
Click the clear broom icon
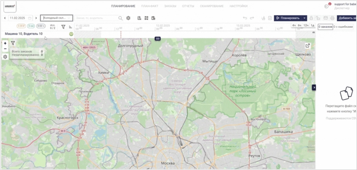tap(263, 18)
